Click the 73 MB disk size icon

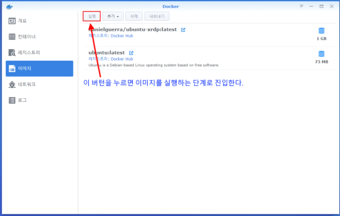(x=321, y=54)
